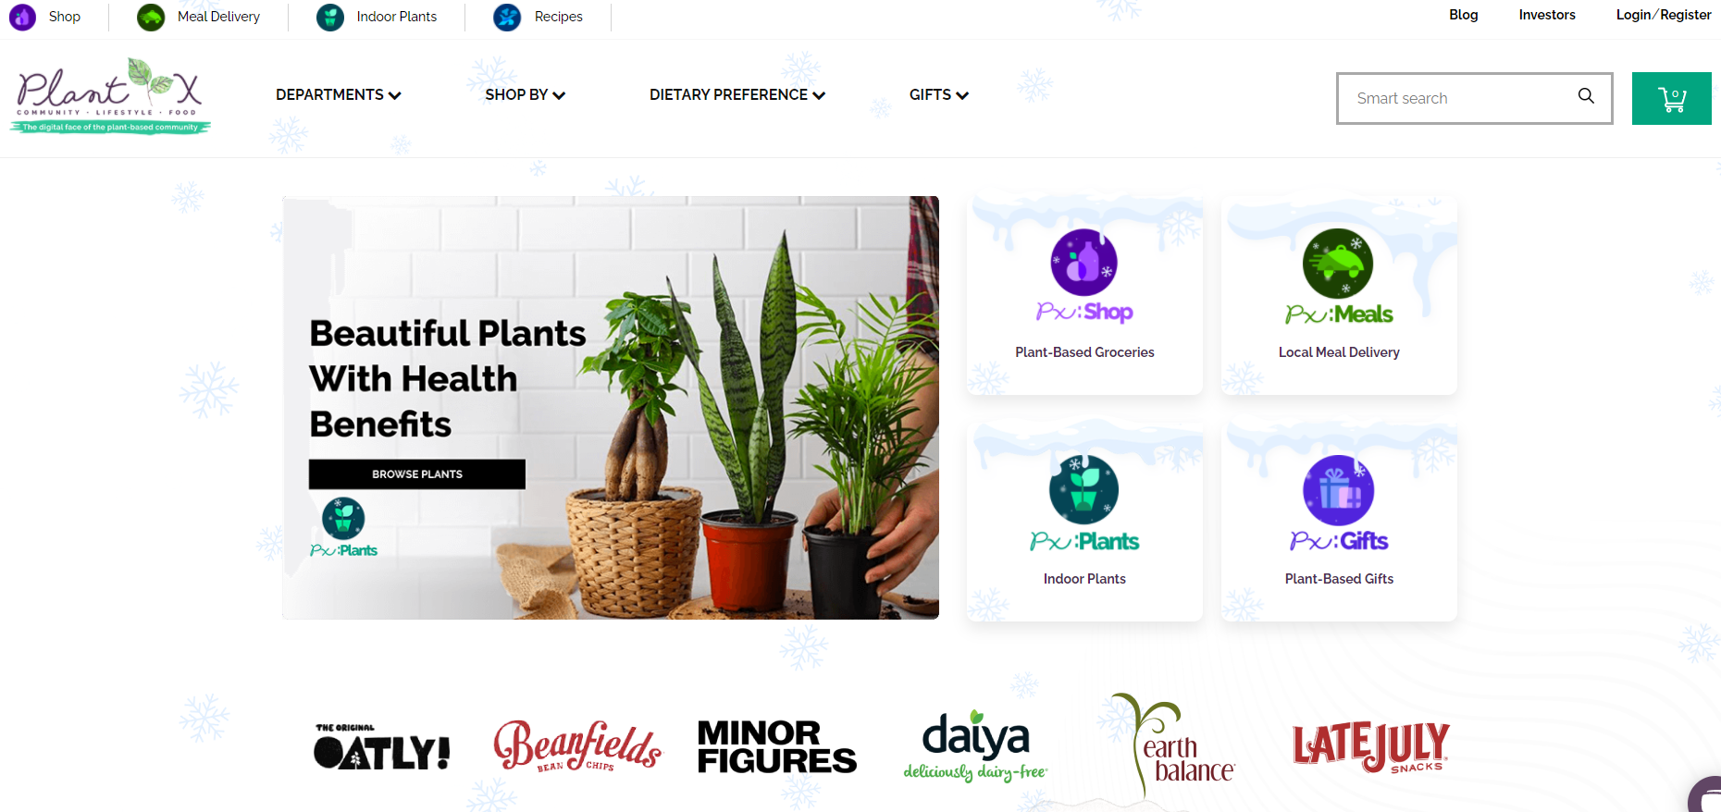Click the Indoor Plants top bar icon
This screenshot has height=812, width=1721.
[330, 17]
